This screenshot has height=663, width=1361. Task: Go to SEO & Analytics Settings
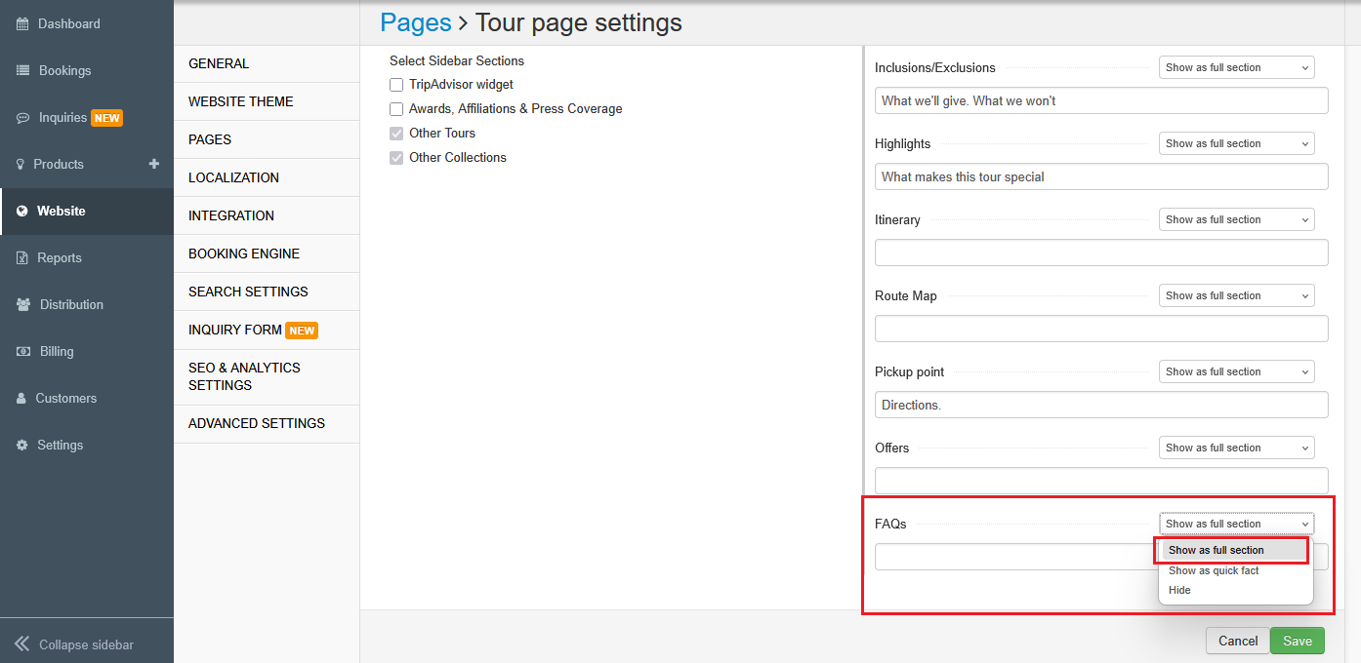point(244,376)
